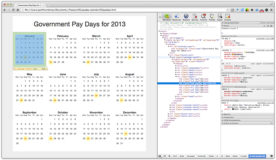Image resolution: width=276 pixels, height=160 pixels.
Task: Click payday 18 in the December calendar
Action: click(126, 134)
